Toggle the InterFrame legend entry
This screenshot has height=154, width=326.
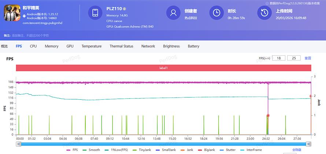251,150
